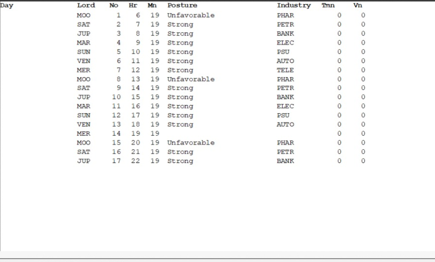
Task: Click the Mn column header
Action: tap(152, 5)
